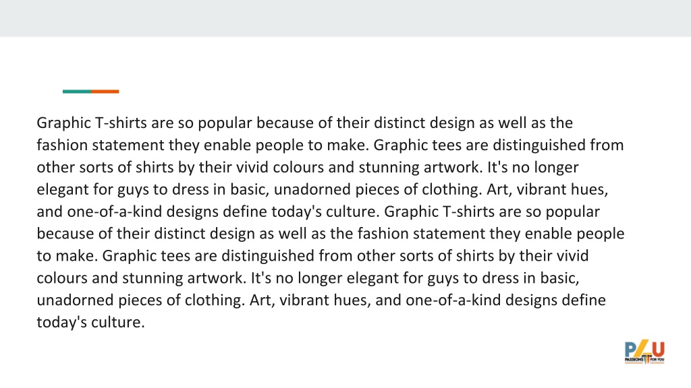Image resolution: width=691 pixels, height=388 pixels.
Task: Click the line starting "unadorned pieces of clothing"
Action: (x=321, y=300)
